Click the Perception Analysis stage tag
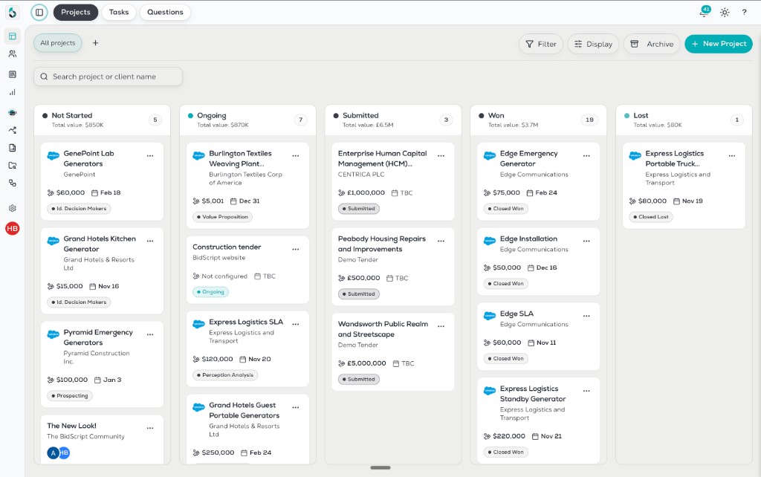The width and height of the screenshot is (761, 477). 225,375
